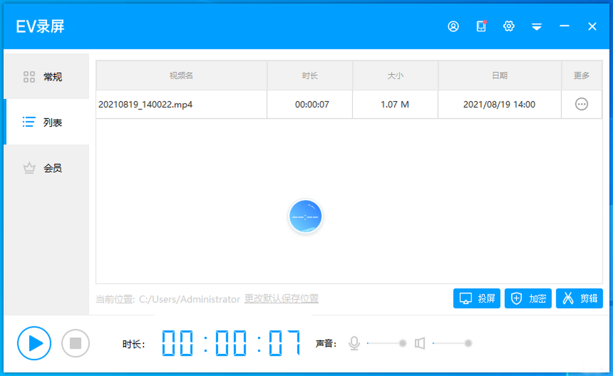Switch to the 常规 tab
The width and height of the screenshot is (613, 376).
(46, 77)
